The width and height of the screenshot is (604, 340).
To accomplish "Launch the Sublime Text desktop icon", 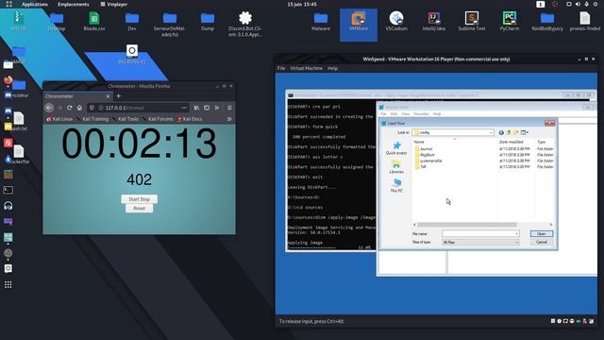I will 472,21.
